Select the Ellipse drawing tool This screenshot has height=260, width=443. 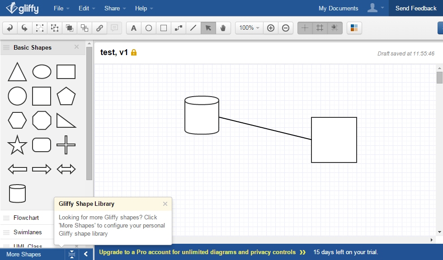pos(149,28)
